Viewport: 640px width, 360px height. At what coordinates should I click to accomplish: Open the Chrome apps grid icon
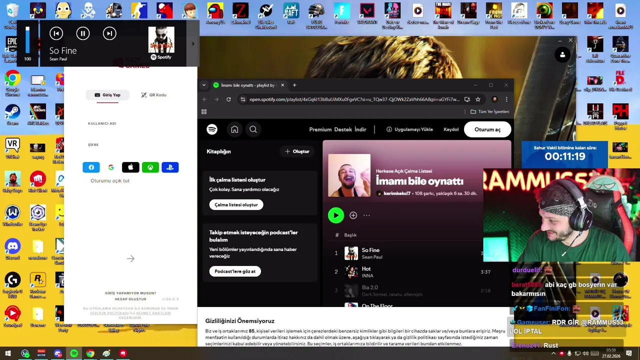[204, 111]
